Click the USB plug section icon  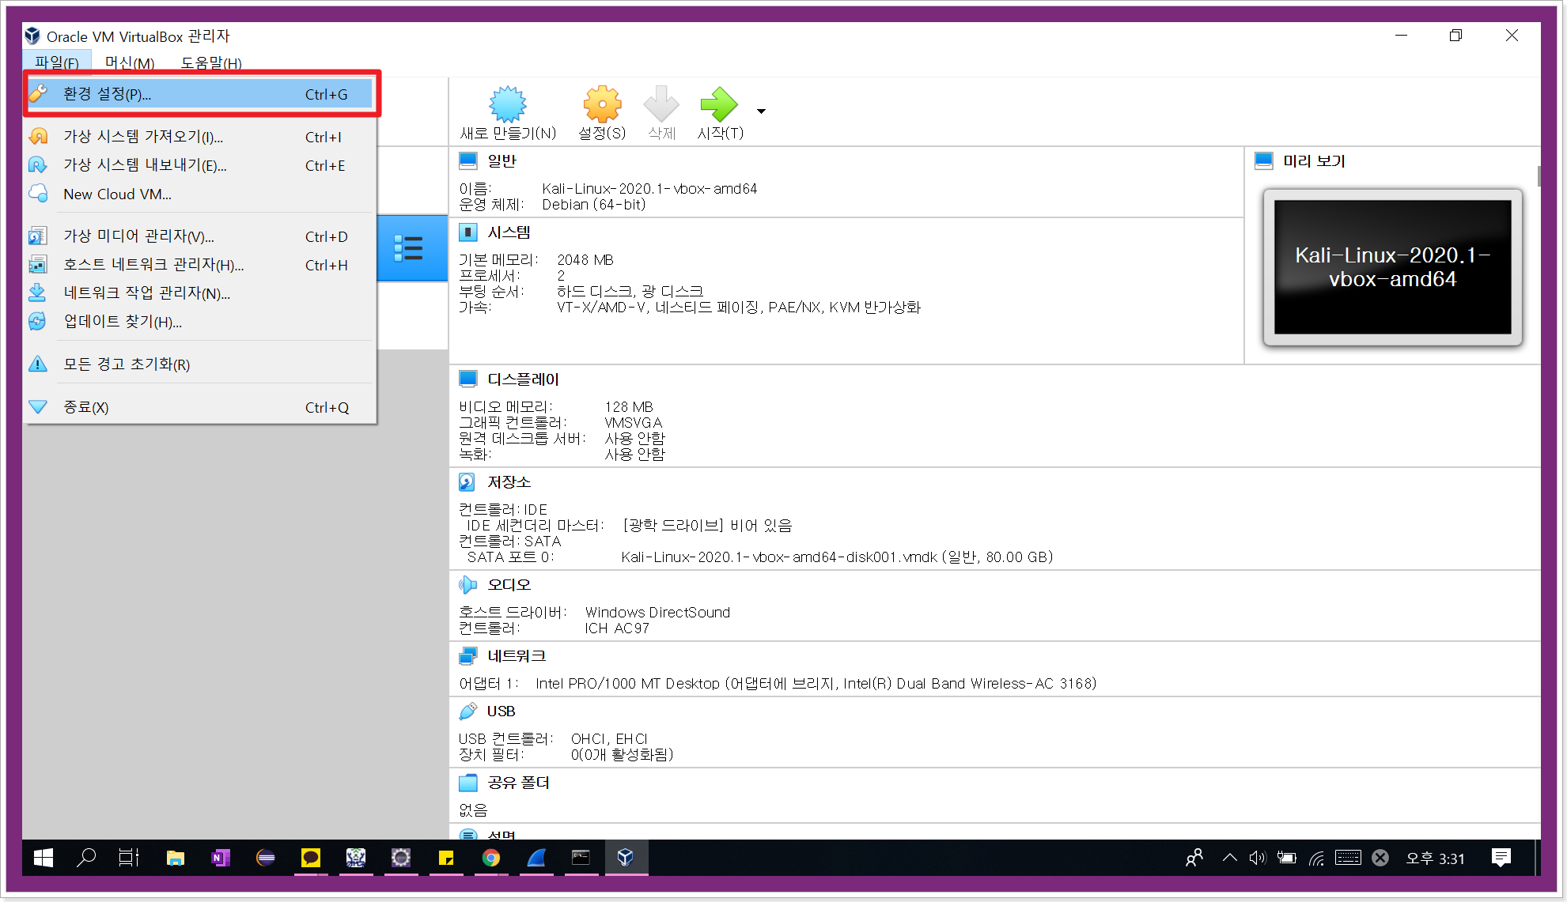point(467,711)
